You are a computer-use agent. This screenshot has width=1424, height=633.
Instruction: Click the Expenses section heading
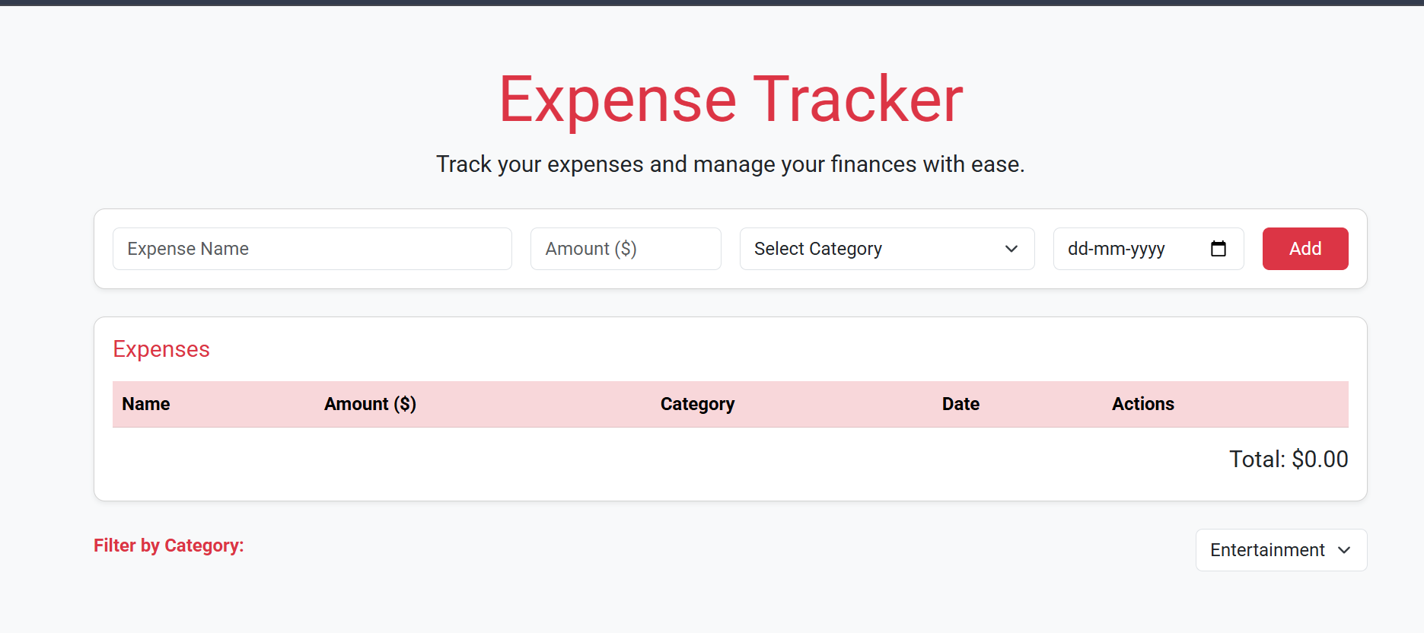point(161,349)
